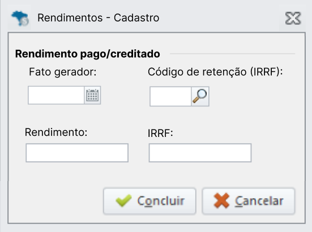Viewport: 312px width, 232px height.
Task: Click the separator line beside the section heading
Action: [x=232, y=54]
